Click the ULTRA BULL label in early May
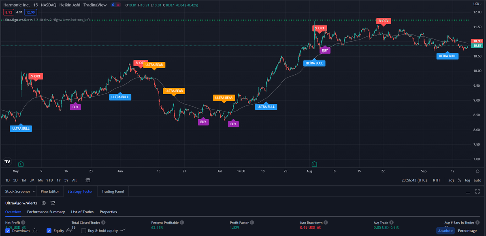The width and height of the screenshot is (486, 236). pyautogui.click(x=21, y=129)
